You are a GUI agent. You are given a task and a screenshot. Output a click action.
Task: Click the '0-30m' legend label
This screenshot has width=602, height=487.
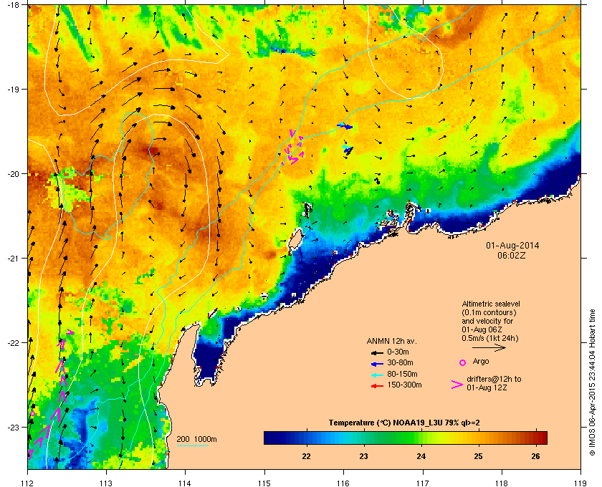click(398, 352)
